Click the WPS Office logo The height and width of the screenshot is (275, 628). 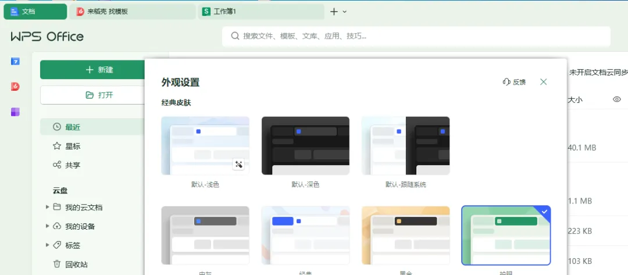[47, 37]
